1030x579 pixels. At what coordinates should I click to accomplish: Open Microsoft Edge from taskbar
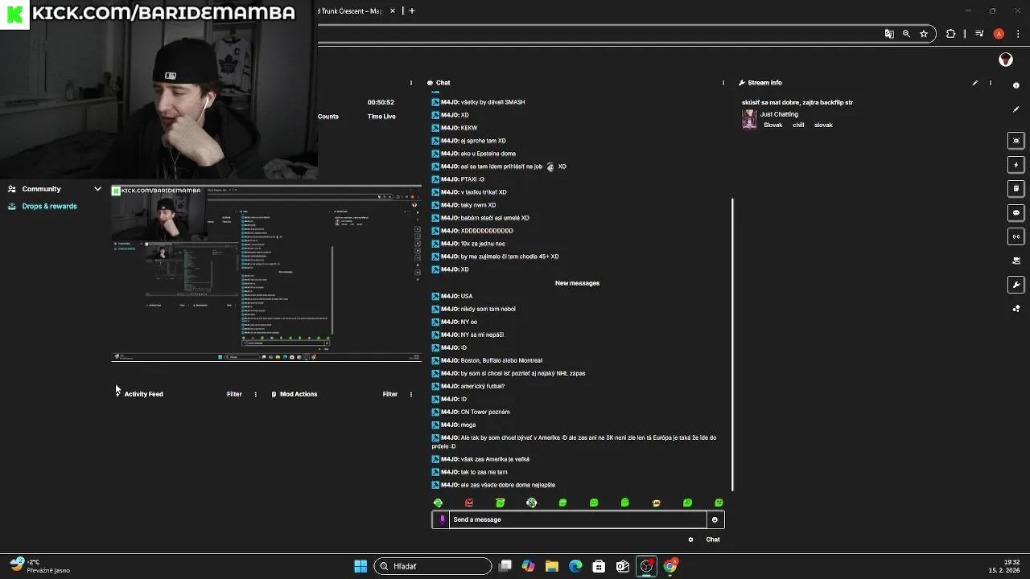[x=575, y=566]
